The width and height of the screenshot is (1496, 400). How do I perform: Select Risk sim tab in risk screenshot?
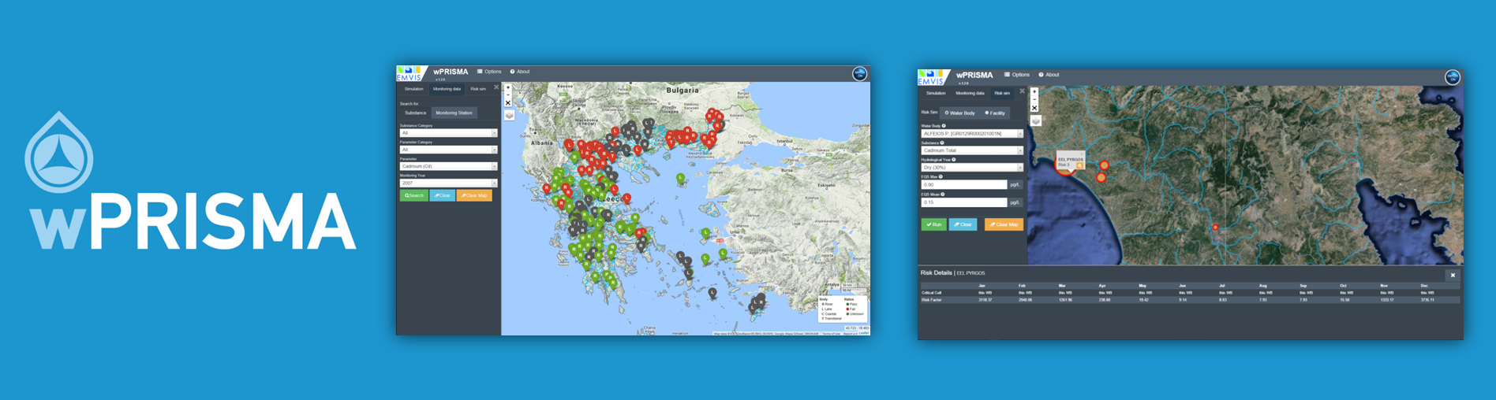click(1002, 93)
